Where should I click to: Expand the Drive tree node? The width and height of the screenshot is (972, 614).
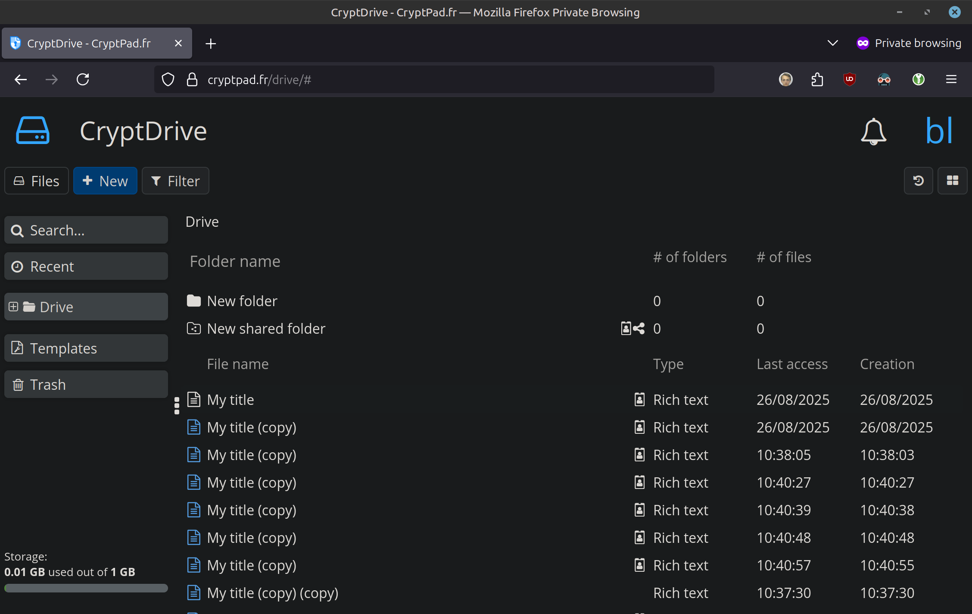pyautogui.click(x=13, y=307)
